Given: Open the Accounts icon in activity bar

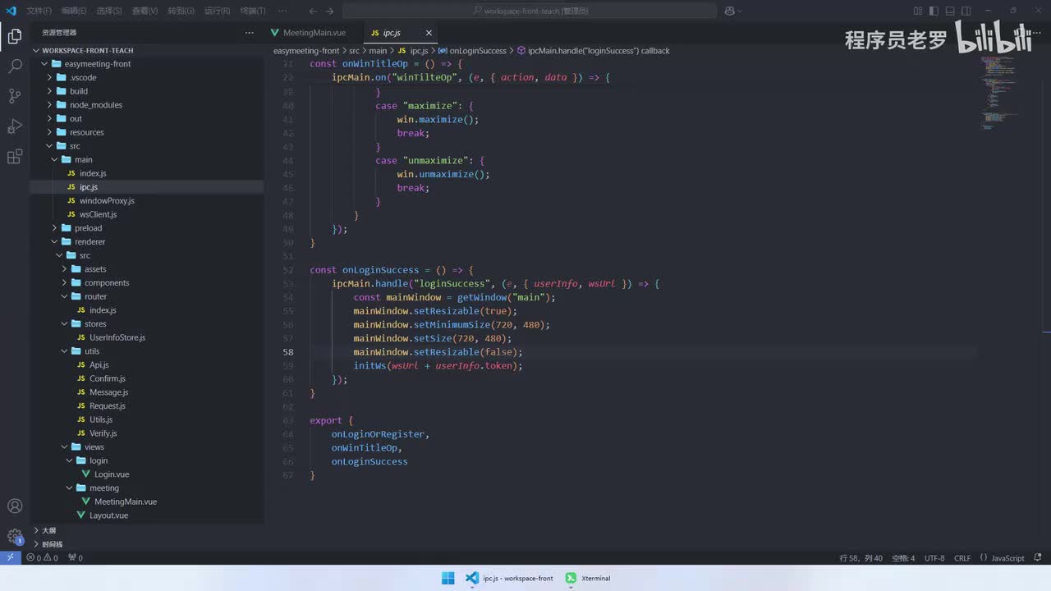Looking at the screenshot, I should [15, 506].
